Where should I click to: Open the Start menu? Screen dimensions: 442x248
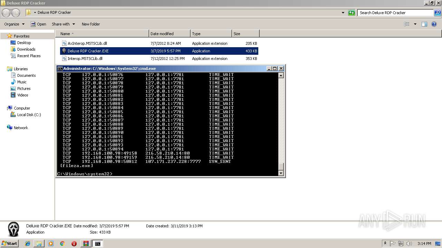pyautogui.click(x=10, y=244)
